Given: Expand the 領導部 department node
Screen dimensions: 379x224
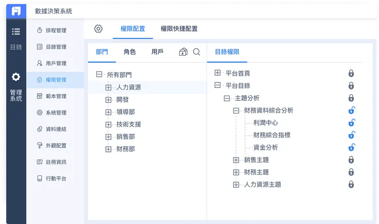Looking at the screenshot, I should (108, 112).
